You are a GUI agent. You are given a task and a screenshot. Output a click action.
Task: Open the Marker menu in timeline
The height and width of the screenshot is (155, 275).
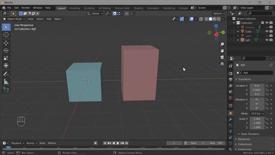52,143
